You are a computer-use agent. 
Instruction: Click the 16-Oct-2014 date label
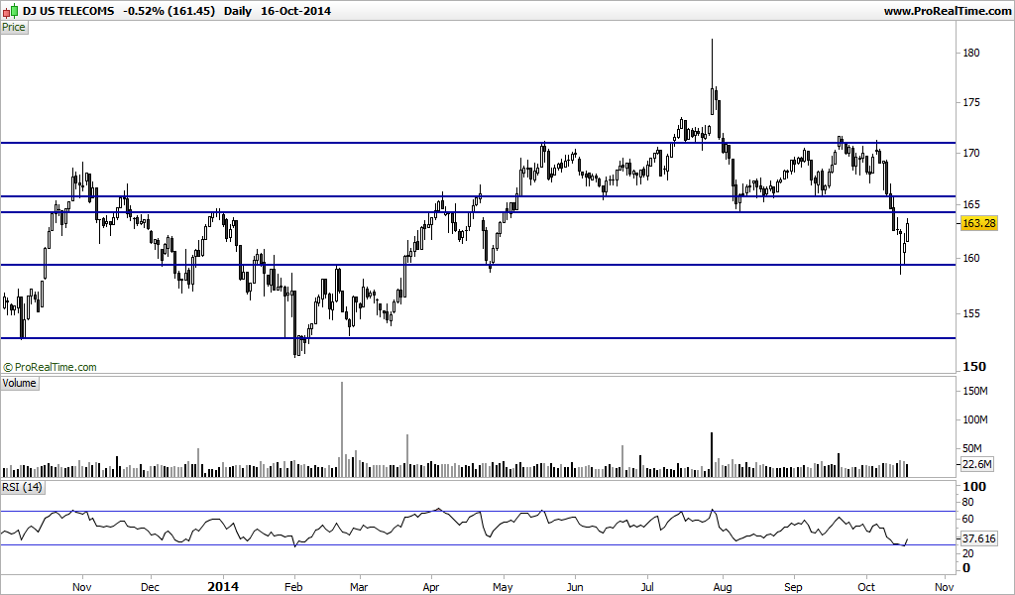click(295, 11)
